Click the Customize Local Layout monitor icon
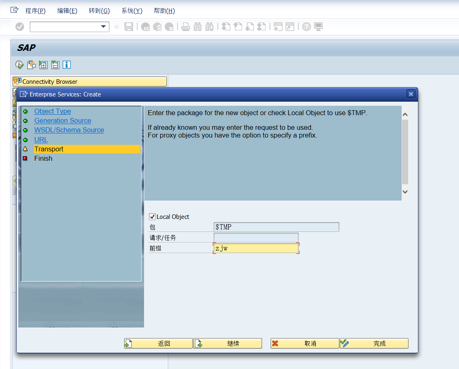The width and height of the screenshot is (459, 369). tap(318, 26)
